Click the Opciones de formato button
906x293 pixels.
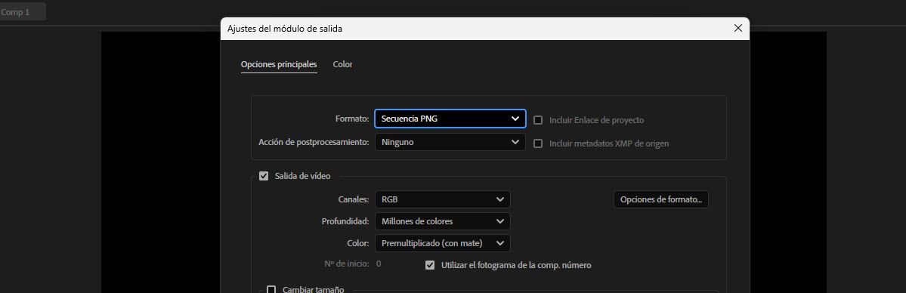coord(661,199)
